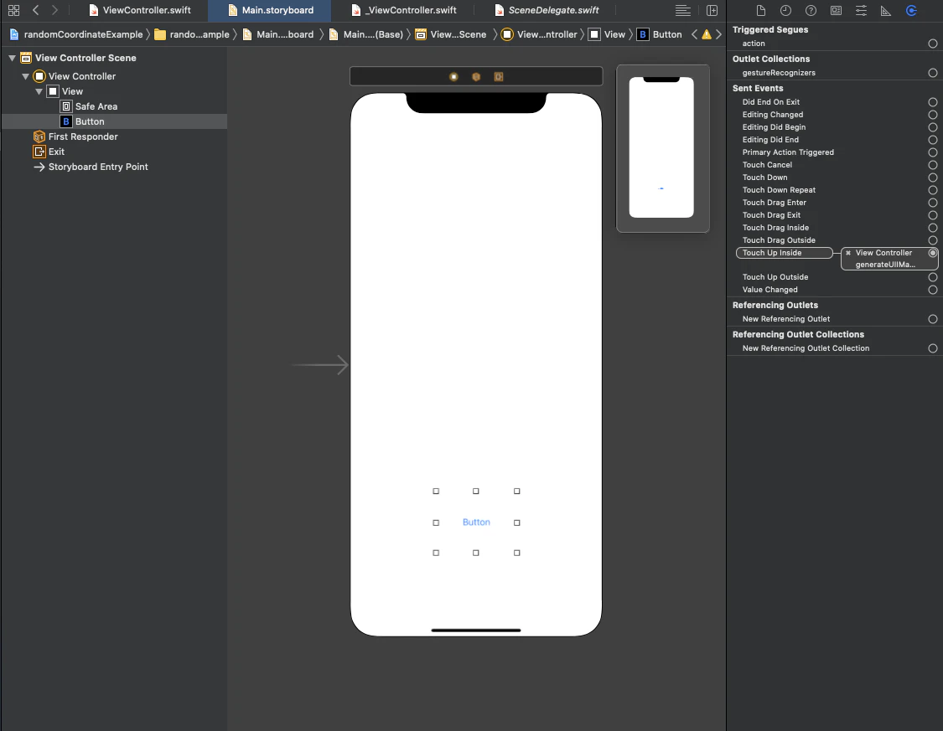Collapse View Controller disclosure triangle
943x731 pixels.
coord(25,76)
